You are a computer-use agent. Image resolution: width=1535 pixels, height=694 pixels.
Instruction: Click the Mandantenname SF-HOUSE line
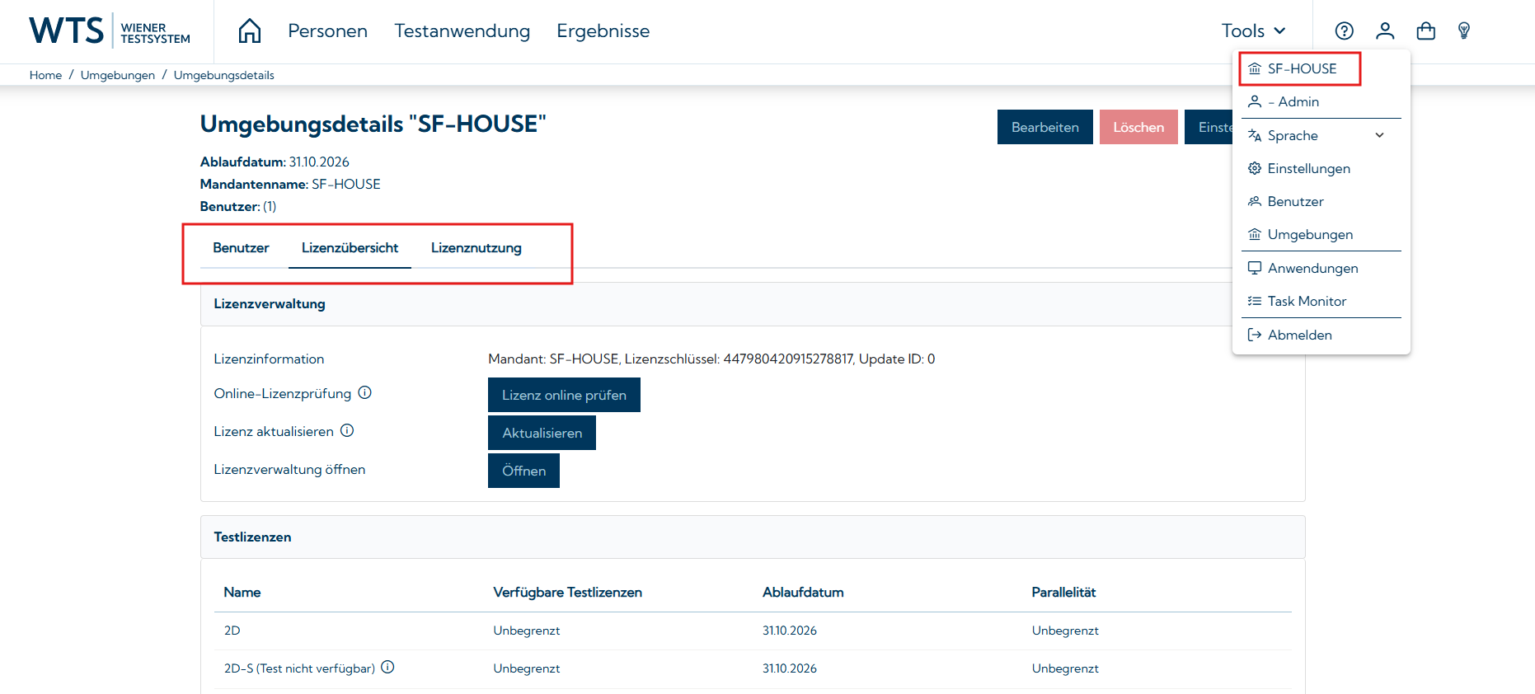(x=290, y=185)
